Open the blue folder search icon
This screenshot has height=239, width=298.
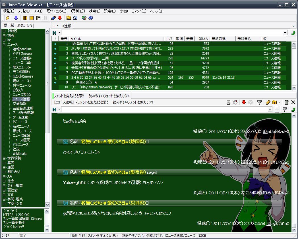pos(75,18)
